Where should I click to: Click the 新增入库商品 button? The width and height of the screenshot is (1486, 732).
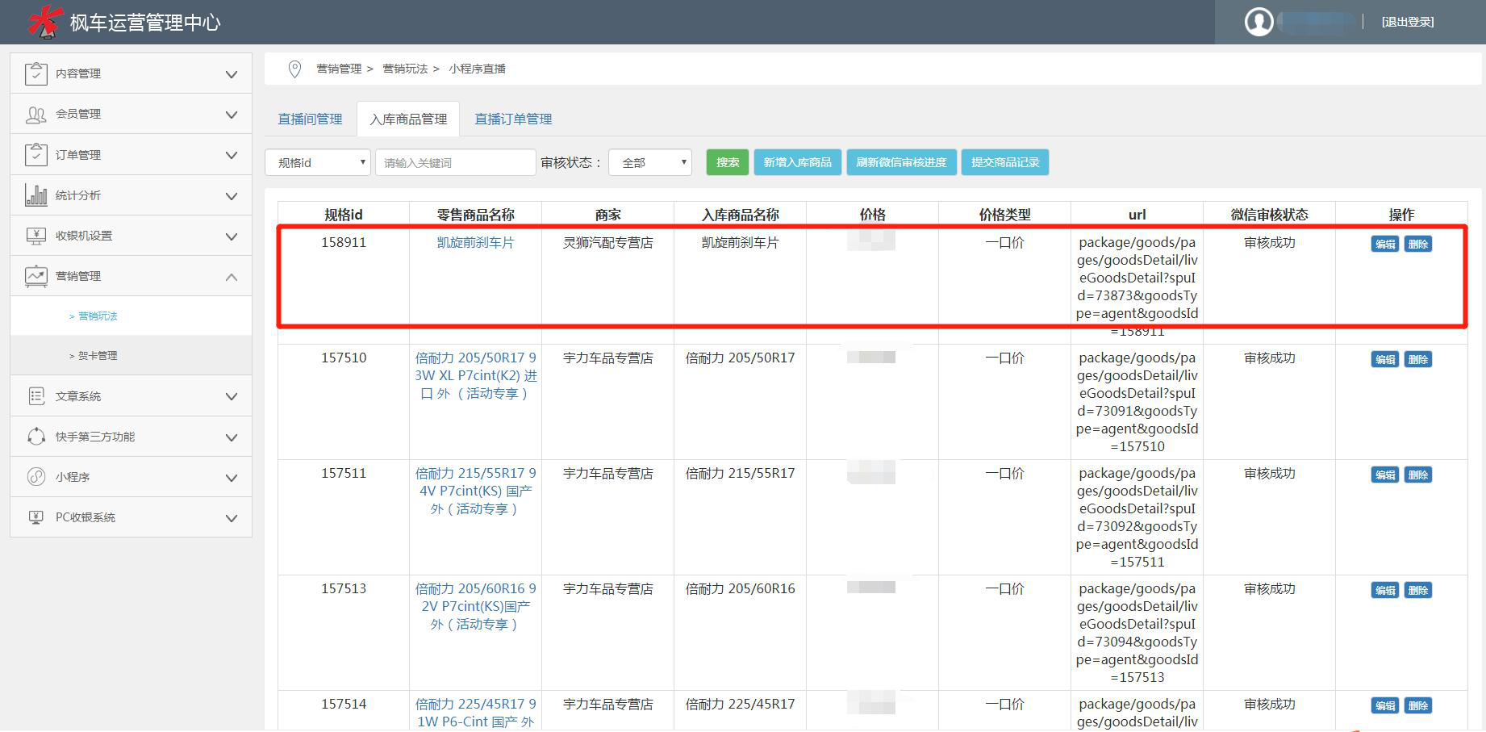pos(798,162)
